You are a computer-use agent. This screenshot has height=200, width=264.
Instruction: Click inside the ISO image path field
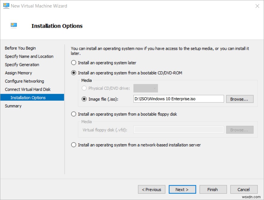click(178, 99)
